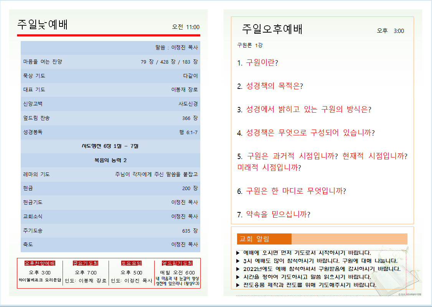Select the '200 장' hymn number
This screenshot has width=432, height=307.
coord(190,188)
